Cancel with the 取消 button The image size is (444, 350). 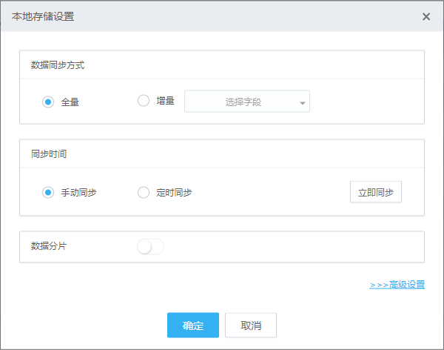[x=251, y=326]
